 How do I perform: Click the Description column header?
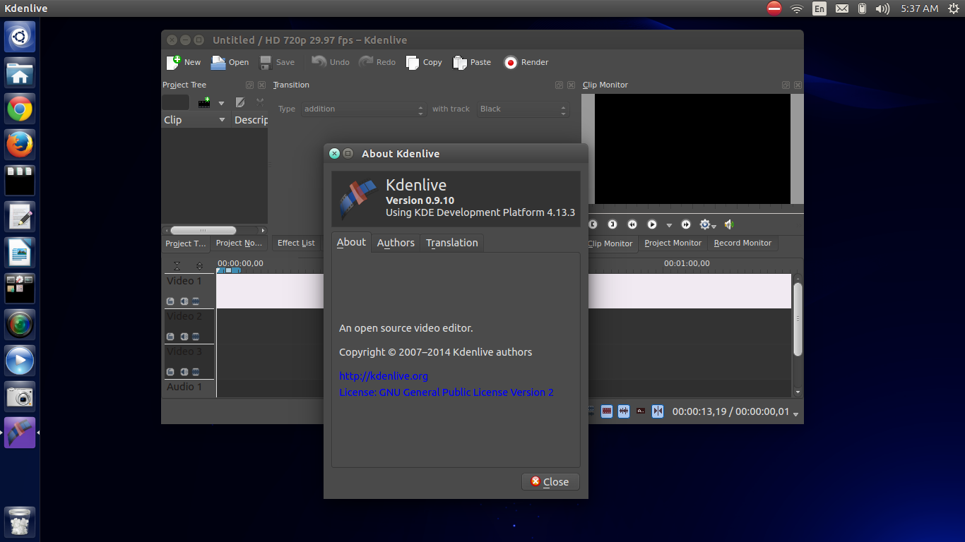click(x=249, y=120)
